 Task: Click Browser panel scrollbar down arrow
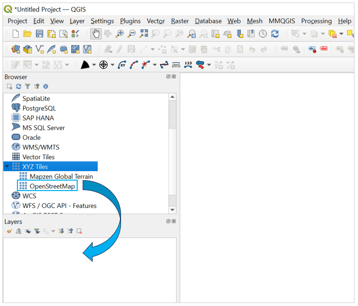[172, 210]
